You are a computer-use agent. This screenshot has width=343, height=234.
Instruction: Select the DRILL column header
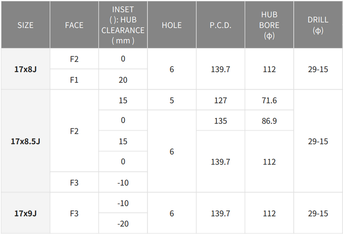click(318, 25)
